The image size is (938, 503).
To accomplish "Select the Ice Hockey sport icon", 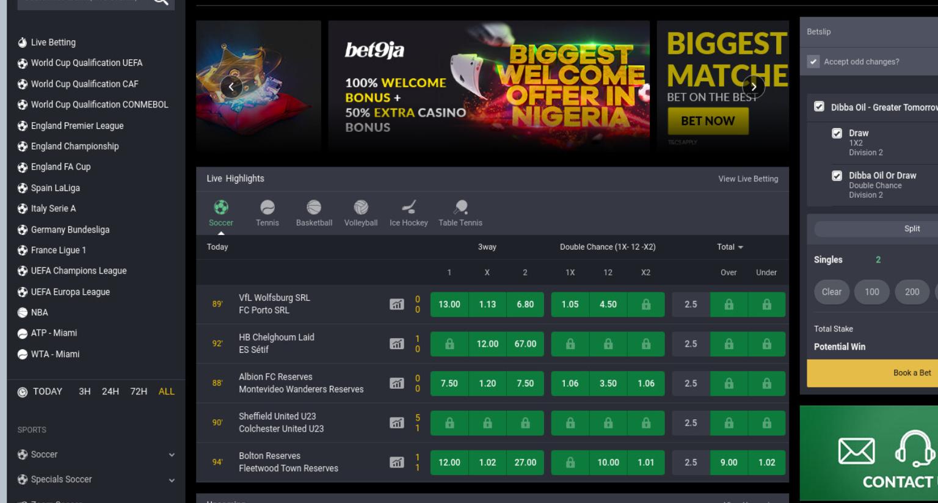I will (409, 214).
